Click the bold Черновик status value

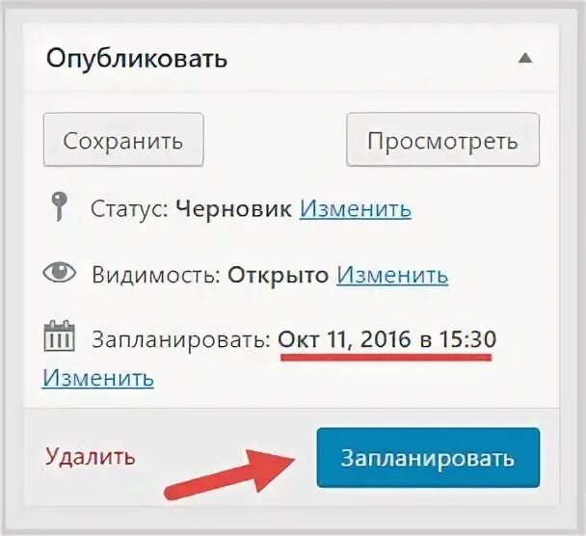pos(233,208)
